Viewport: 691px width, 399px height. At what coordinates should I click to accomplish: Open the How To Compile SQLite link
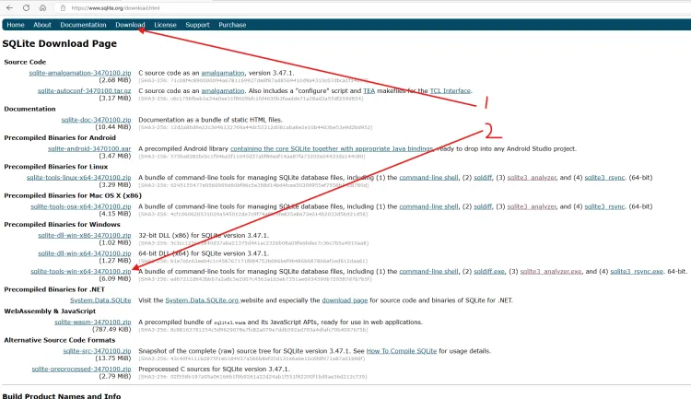pyautogui.click(x=402, y=351)
